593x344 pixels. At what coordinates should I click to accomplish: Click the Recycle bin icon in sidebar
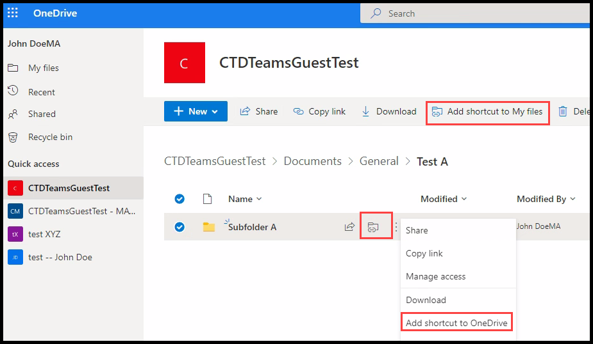click(13, 137)
